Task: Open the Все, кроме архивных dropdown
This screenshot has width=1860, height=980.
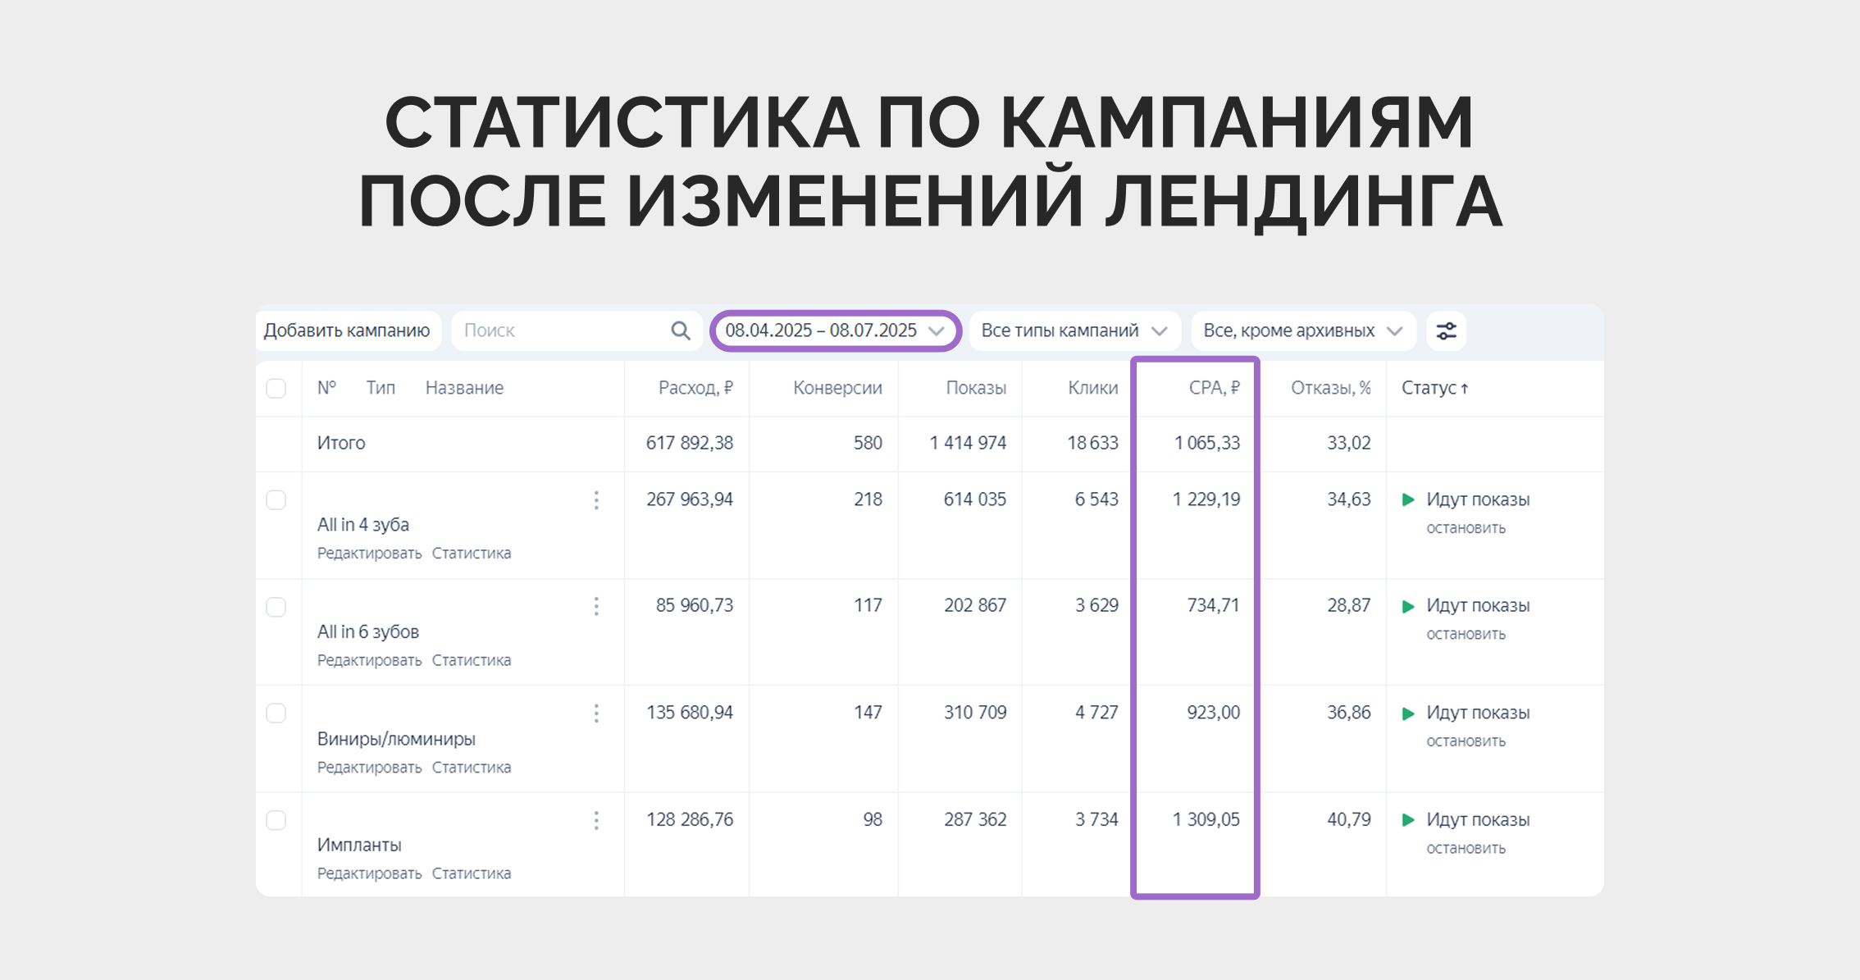Action: pyautogui.click(x=1302, y=330)
